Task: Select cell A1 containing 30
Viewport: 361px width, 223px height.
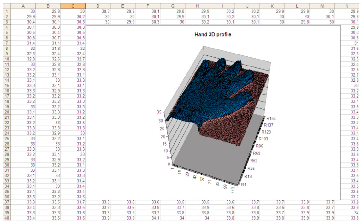Action: point(23,11)
